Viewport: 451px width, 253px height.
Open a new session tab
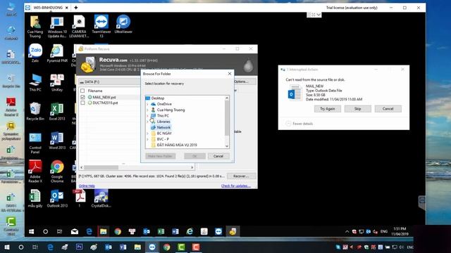click(76, 8)
